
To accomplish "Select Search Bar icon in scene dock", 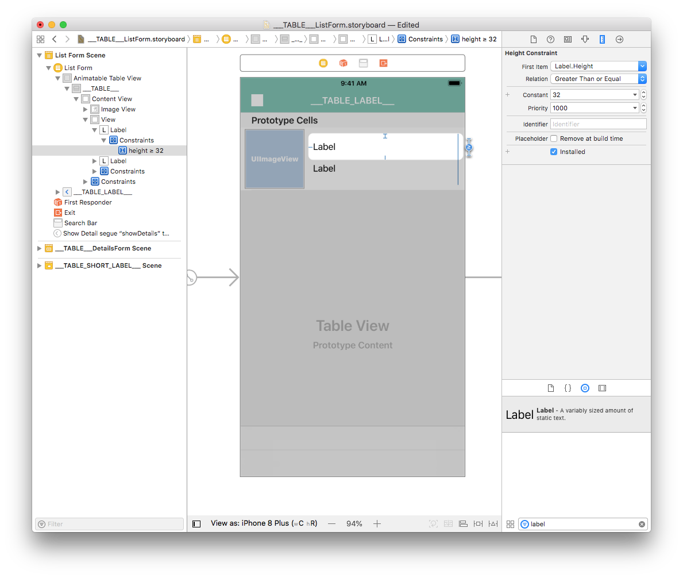I will click(363, 63).
